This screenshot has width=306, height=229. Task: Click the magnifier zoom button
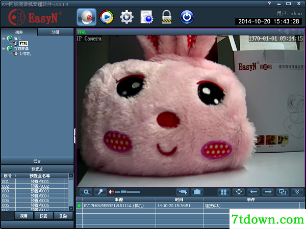point(86,192)
